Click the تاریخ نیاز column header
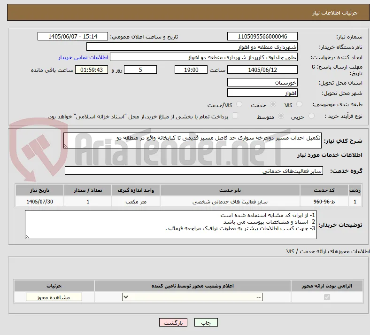370x335 pixels. coord(39,190)
